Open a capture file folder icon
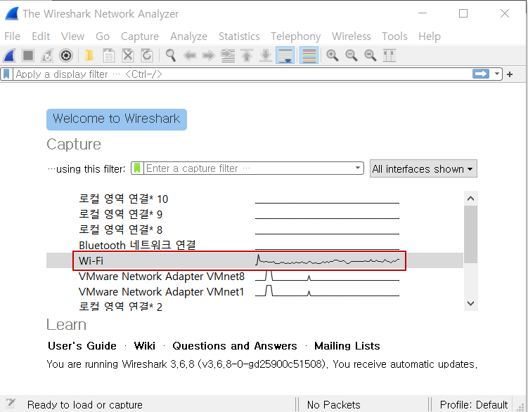Viewport: 528px width, 412px height. [x=89, y=55]
